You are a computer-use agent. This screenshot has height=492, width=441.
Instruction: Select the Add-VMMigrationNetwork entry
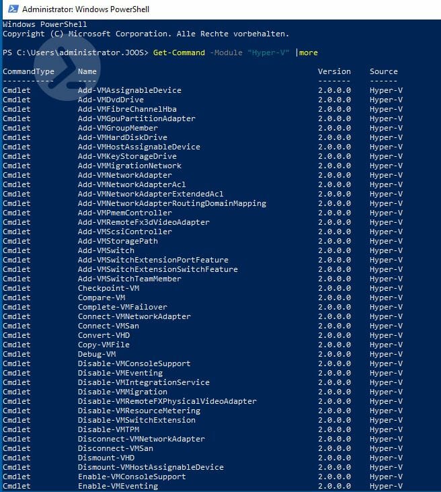[130, 166]
